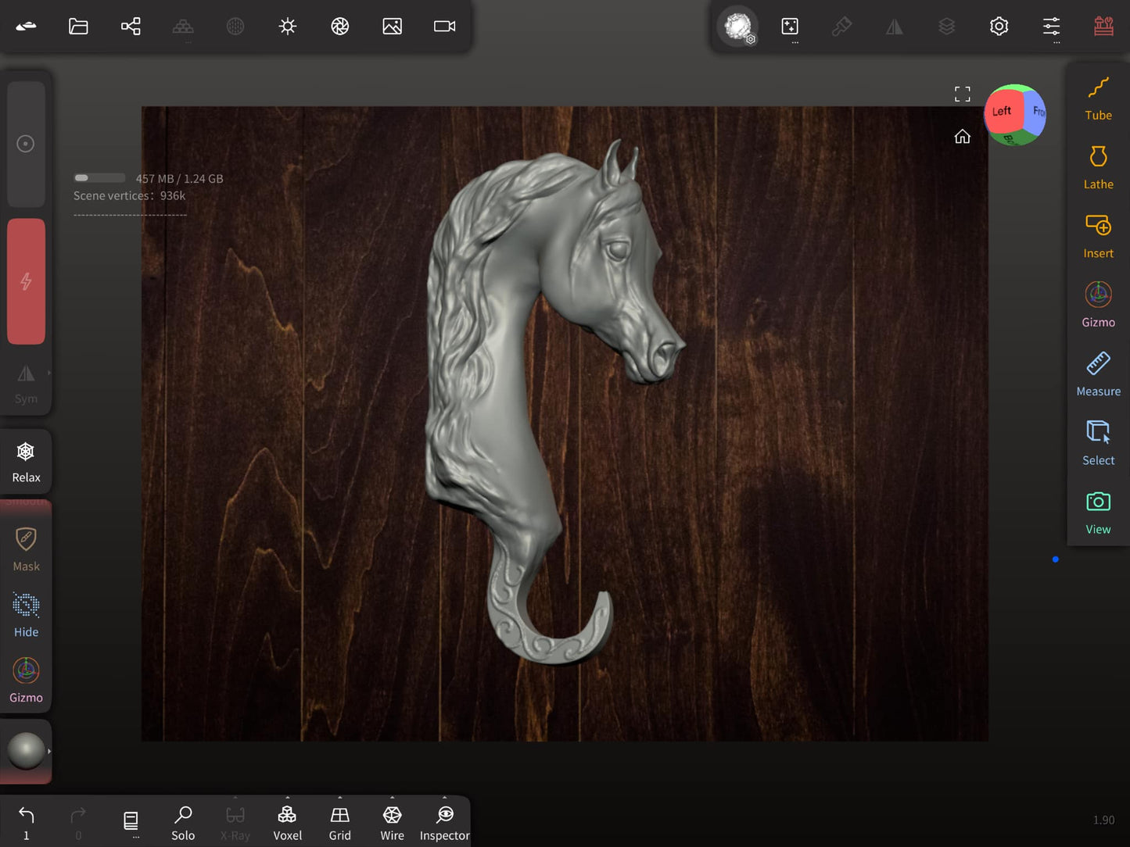The width and height of the screenshot is (1130, 847).
Task: Click the Undo button showing count 1
Action: (x=26, y=817)
